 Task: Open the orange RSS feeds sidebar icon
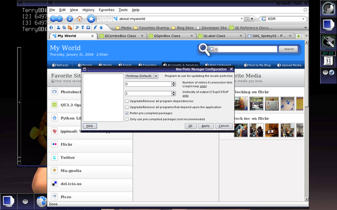[70, 27]
